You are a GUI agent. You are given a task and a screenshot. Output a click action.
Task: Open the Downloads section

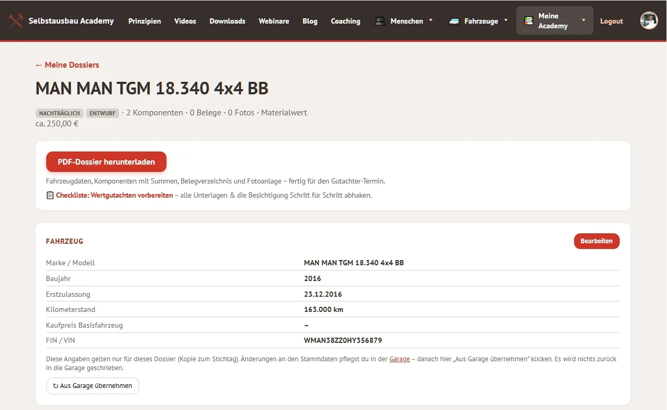point(227,21)
